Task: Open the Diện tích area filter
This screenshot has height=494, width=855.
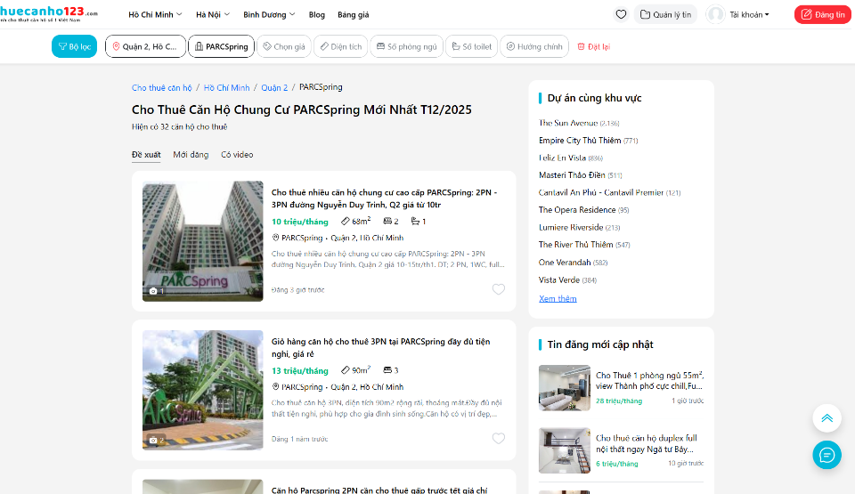Action: point(341,46)
